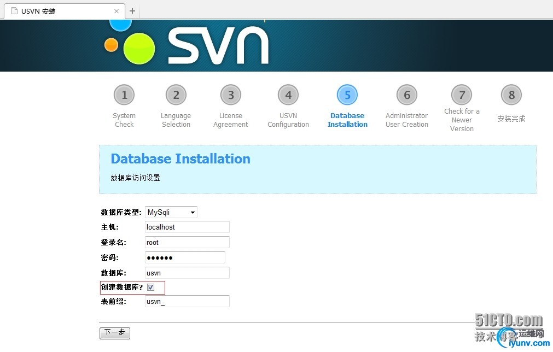The width and height of the screenshot is (553, 352).
Task: Click the USVN Configuration step label
Action: point(288,120)
